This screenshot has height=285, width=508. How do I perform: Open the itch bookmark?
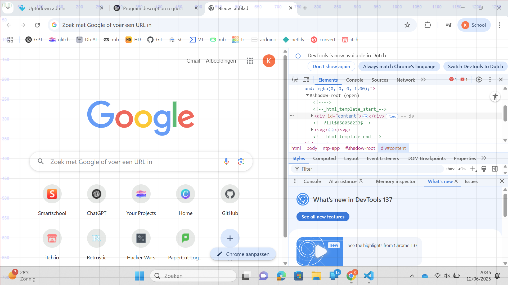pyautogui.click(x=350, y=40)
